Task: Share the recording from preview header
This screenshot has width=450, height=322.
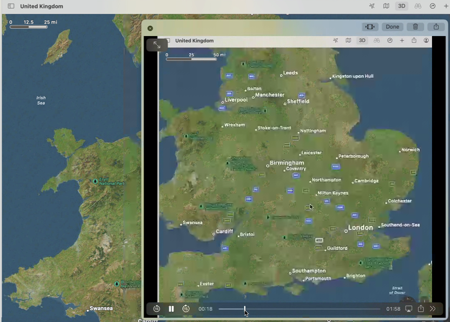Action: (x=436, y=27)
